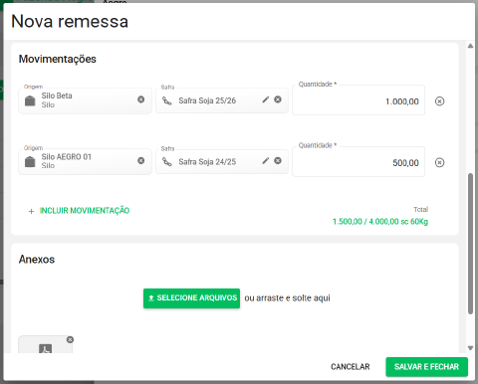Edit the quantity field showing 1.000,00

pos(358,100)
